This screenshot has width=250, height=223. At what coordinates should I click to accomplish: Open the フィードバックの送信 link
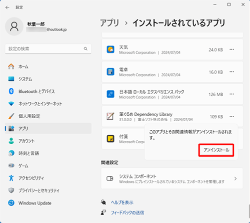point(127,212)
